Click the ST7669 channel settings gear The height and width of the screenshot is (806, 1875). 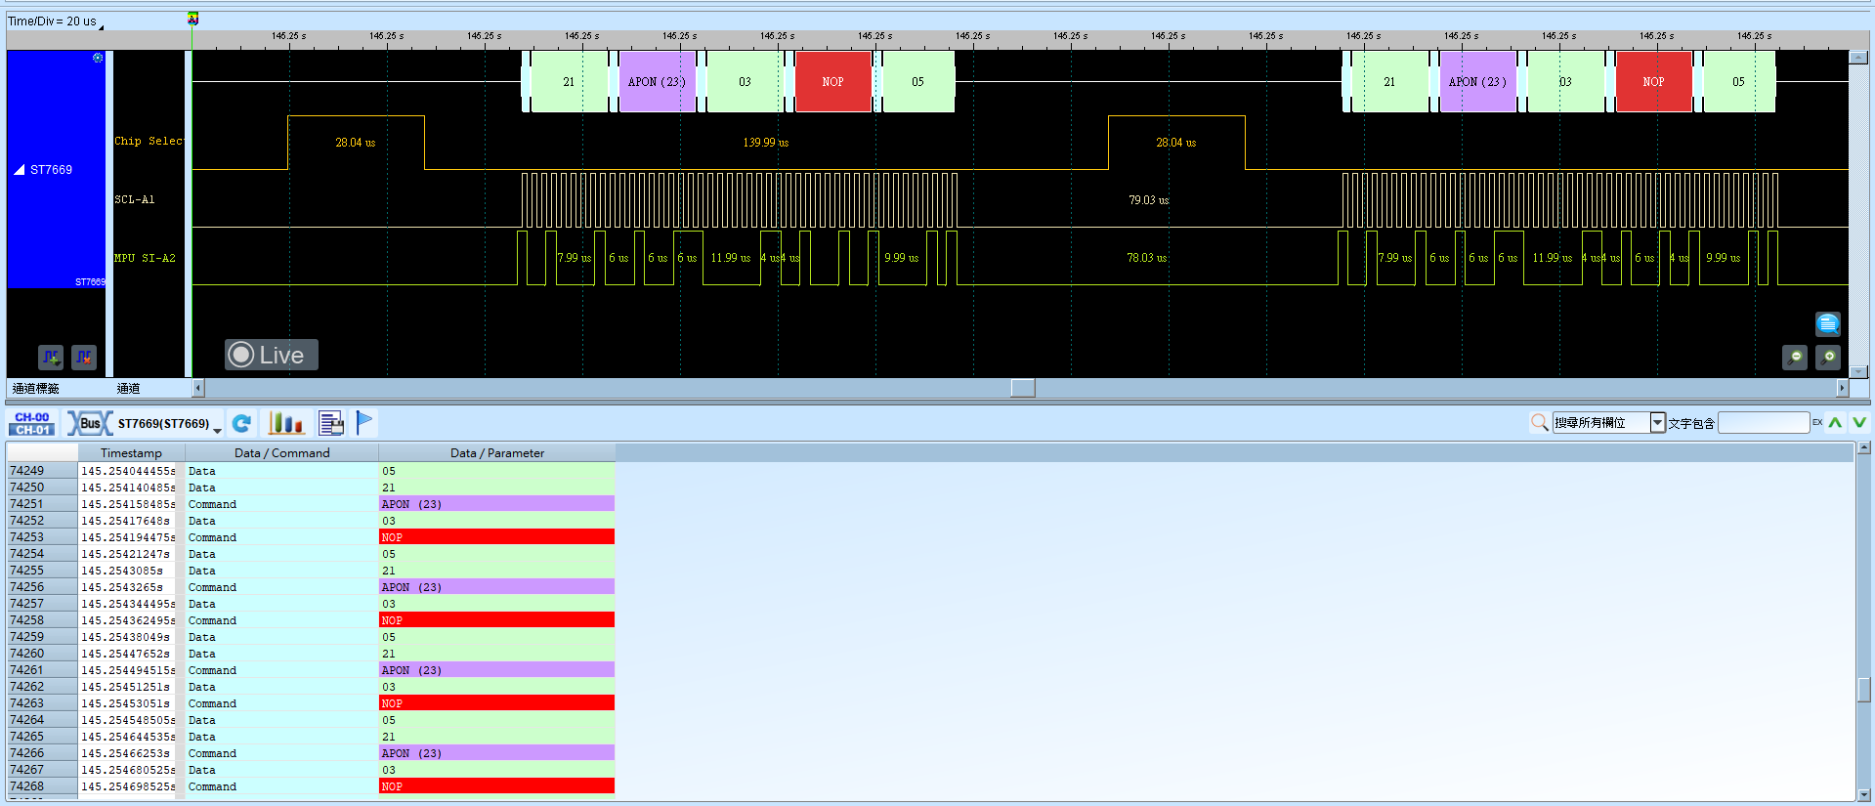pos(98,58)
